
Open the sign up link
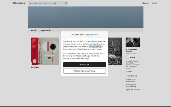pos(145,3)
